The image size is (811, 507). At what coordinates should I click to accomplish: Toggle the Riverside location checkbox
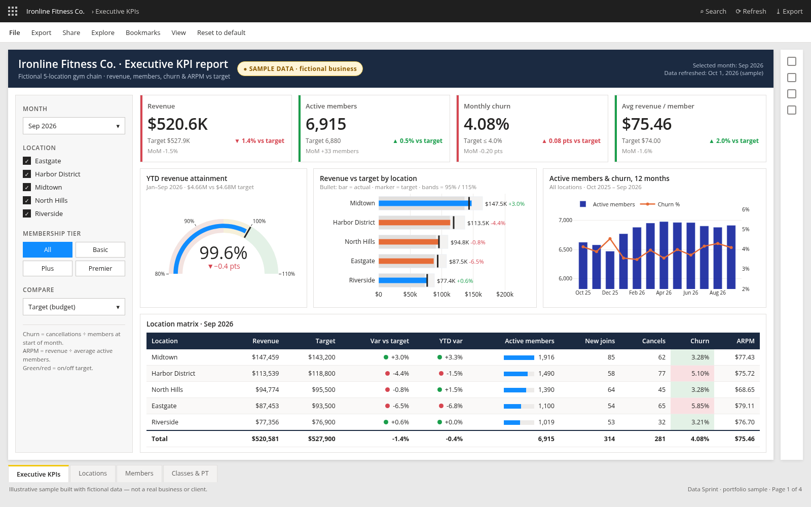27,213
